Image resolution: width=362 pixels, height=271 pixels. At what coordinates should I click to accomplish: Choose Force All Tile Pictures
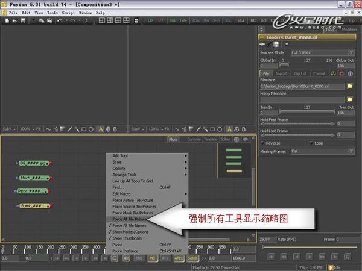pos(129,219)
